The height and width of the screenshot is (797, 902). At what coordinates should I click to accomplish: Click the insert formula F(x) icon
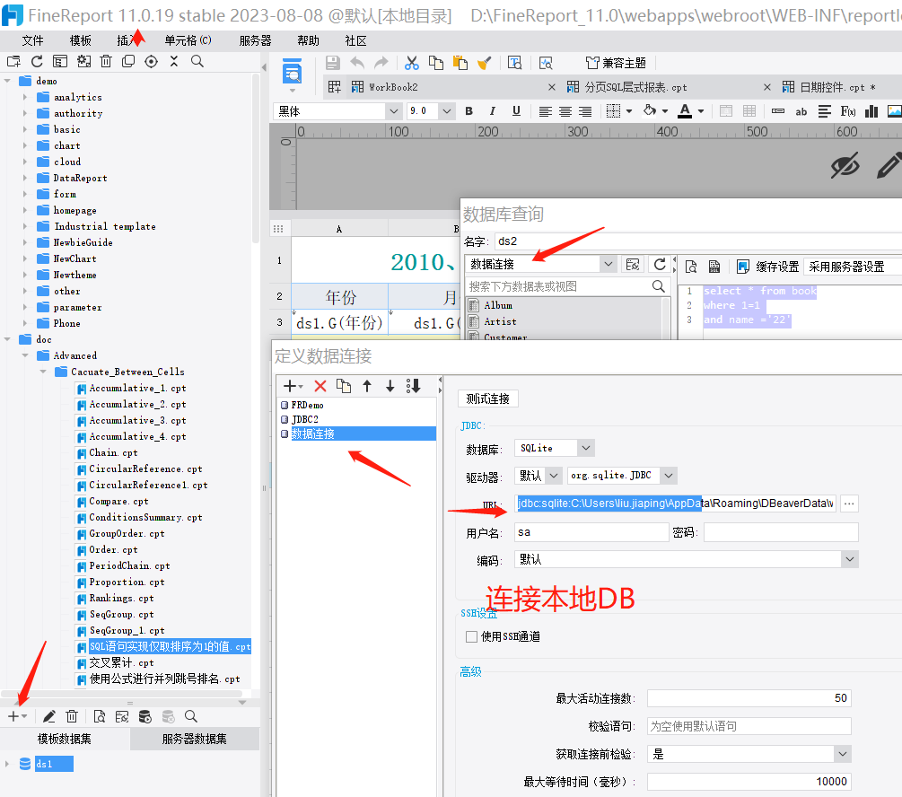848,111
